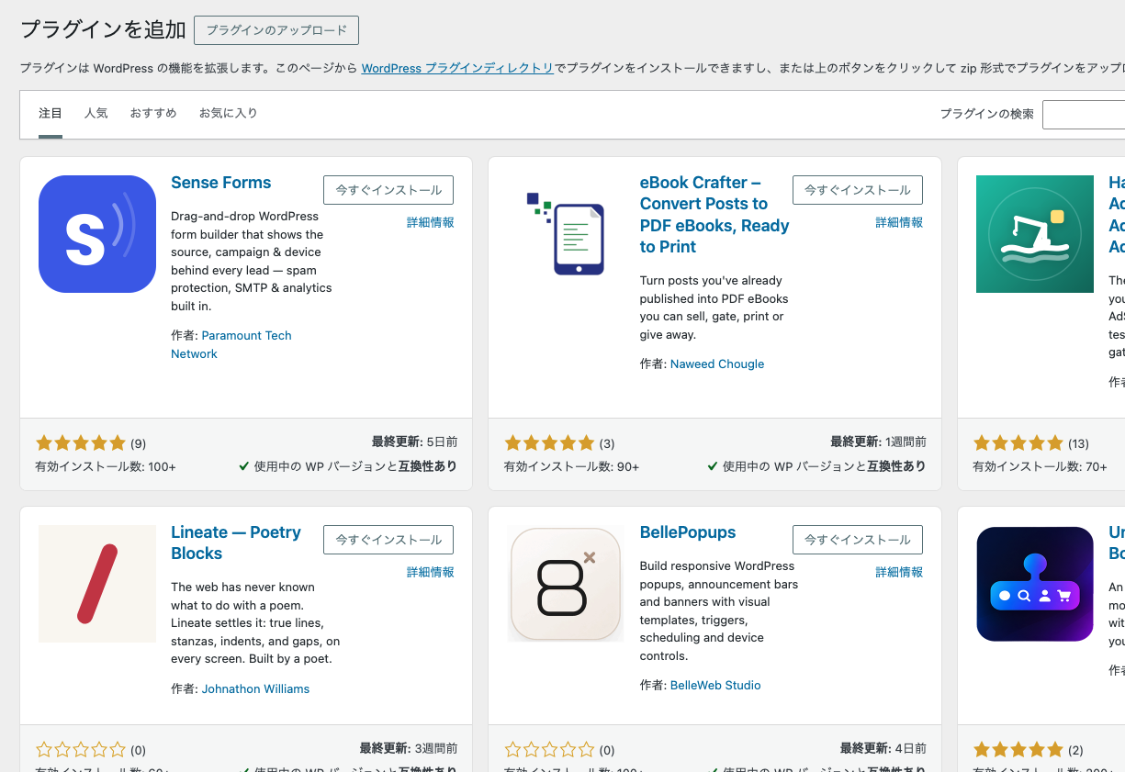Viewport: 1125px width, 772px height.
Task: Click 最終更新: 3週間前 text
Action: (409, 748)
